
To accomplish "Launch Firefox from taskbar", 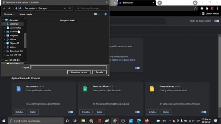I will tap(147, 121).
